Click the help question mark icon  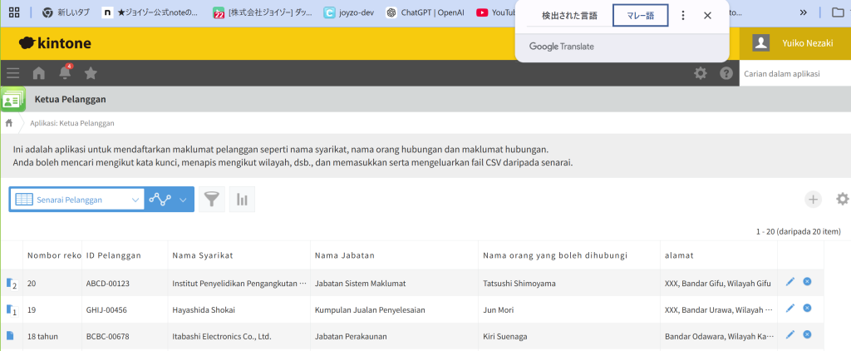coord(726,73)
